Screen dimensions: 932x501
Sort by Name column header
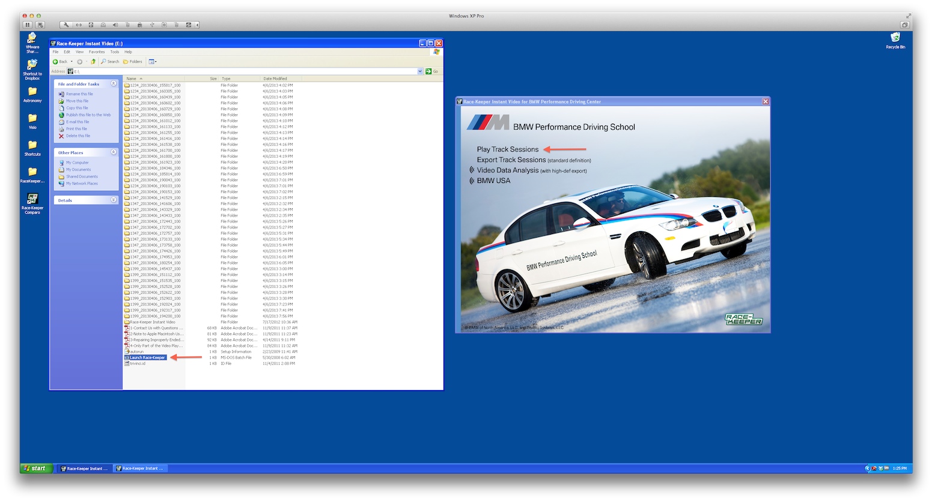click(154, 79)
